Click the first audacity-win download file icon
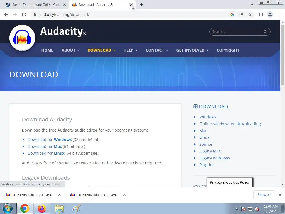This screenshot has width=285, height=214. (8, 195)
